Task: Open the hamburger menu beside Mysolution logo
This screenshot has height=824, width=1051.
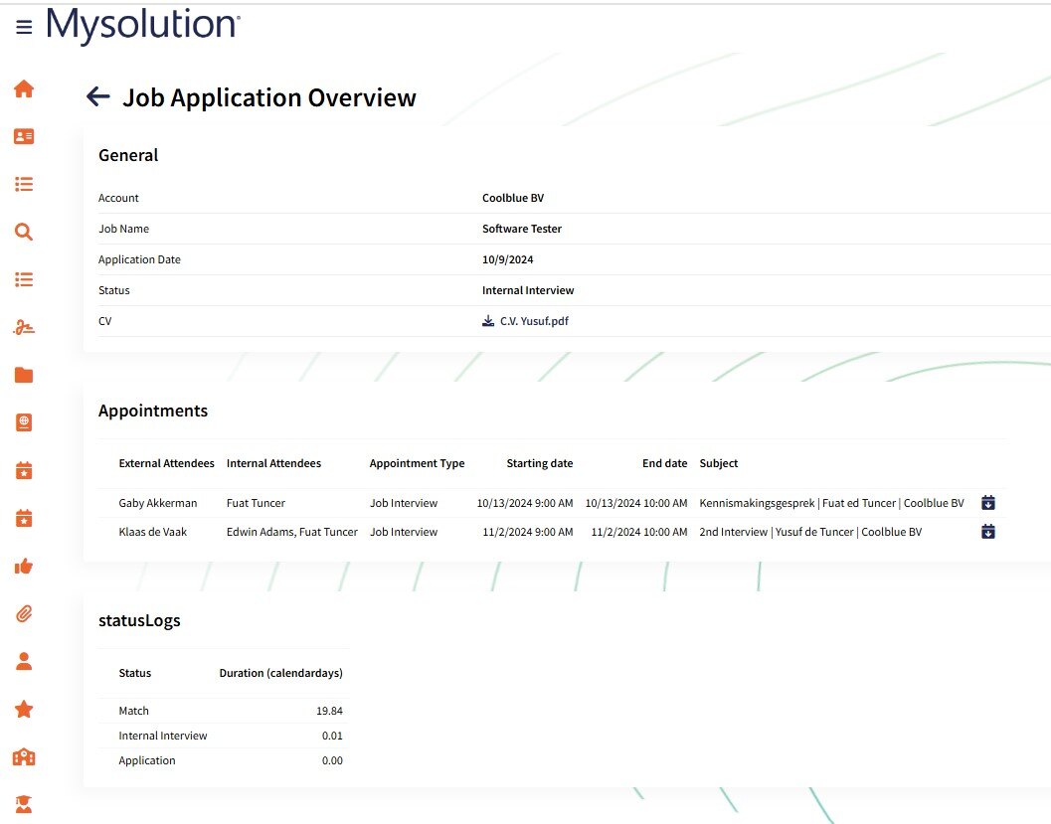Action: click(x=24, y=28)
